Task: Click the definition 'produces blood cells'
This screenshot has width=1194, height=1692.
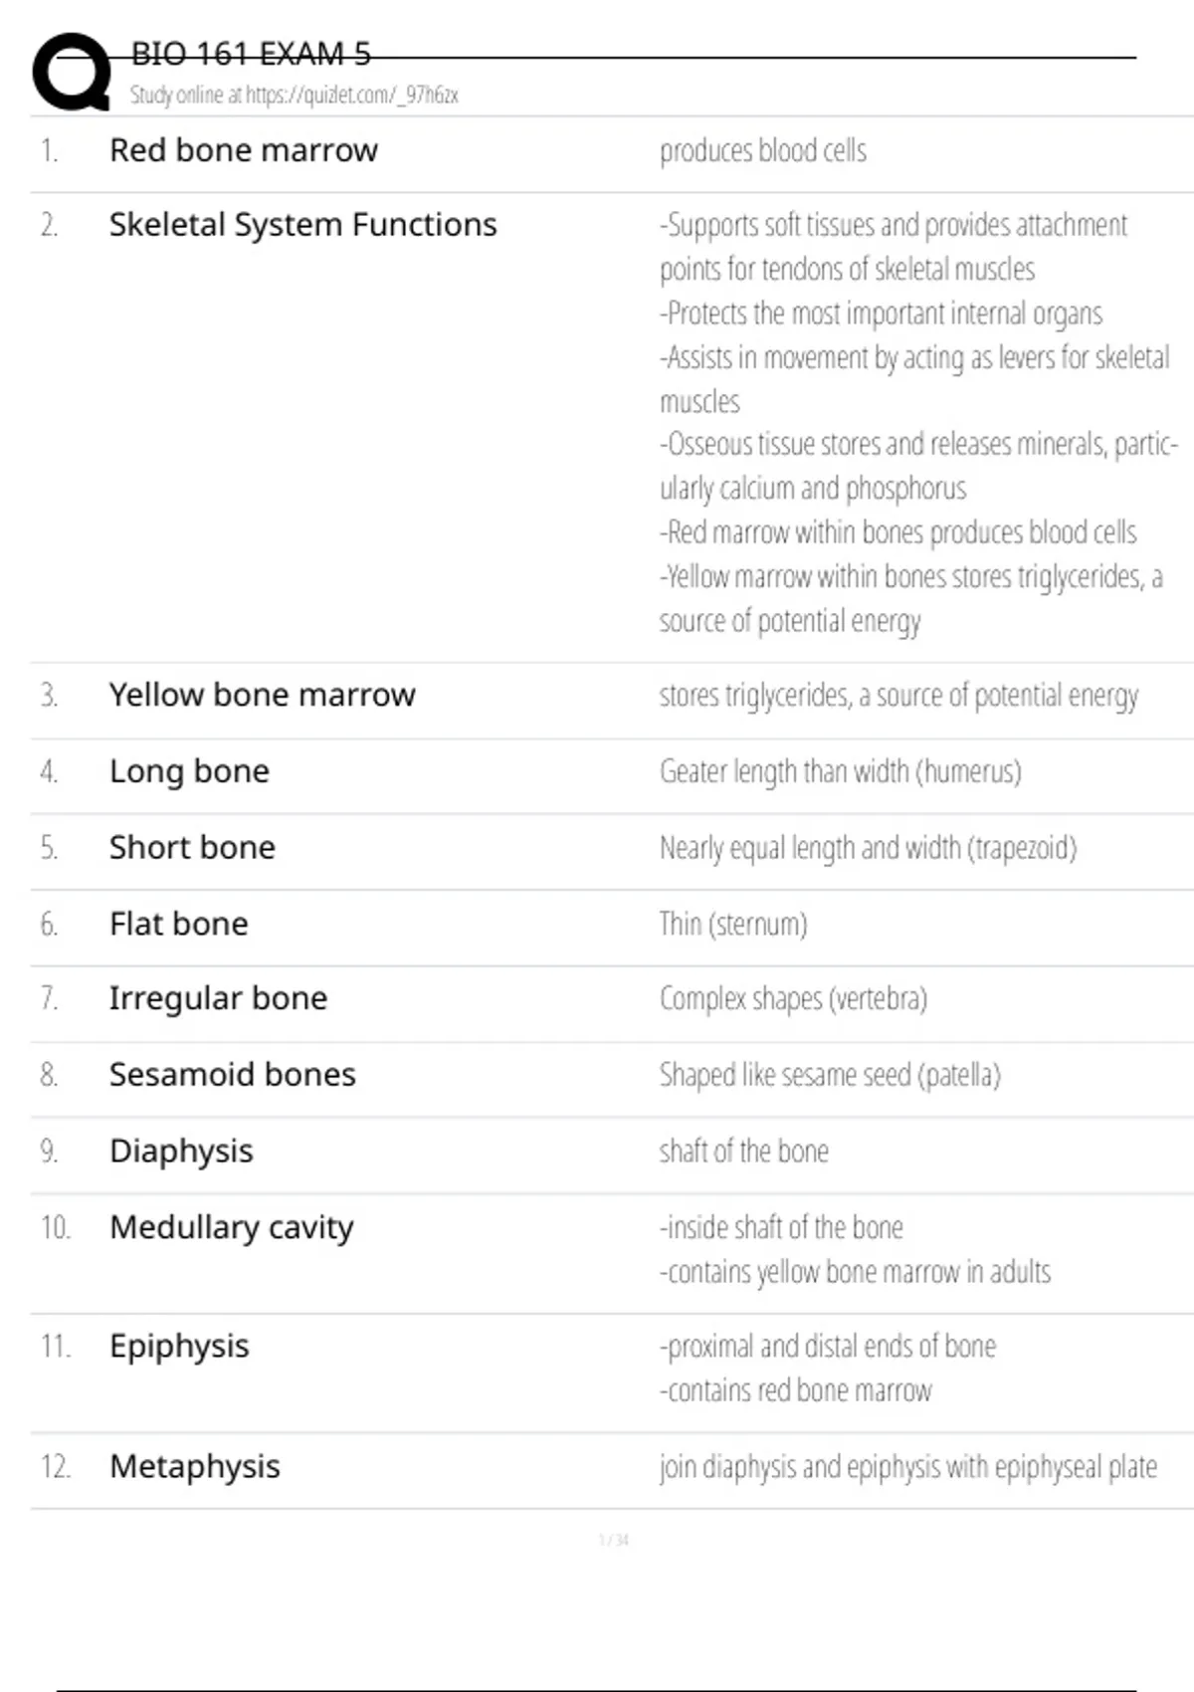Action: click(x=762, y=151)
